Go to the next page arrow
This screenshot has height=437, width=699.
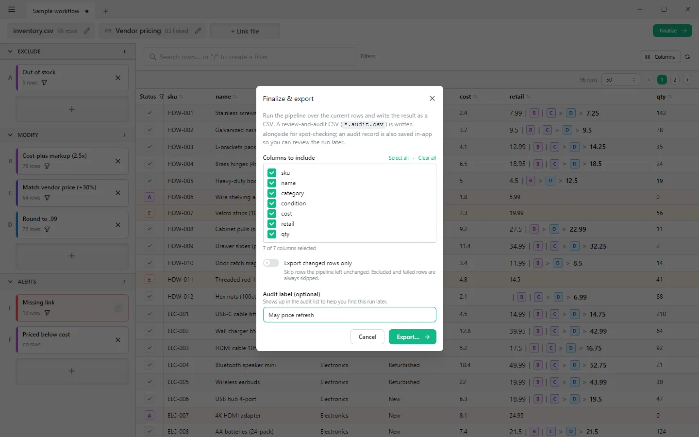(687, 80)
